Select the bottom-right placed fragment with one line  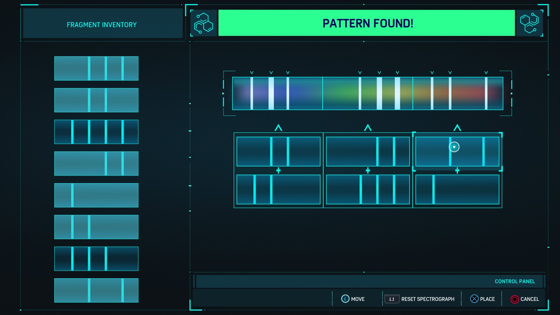point(457,189)
